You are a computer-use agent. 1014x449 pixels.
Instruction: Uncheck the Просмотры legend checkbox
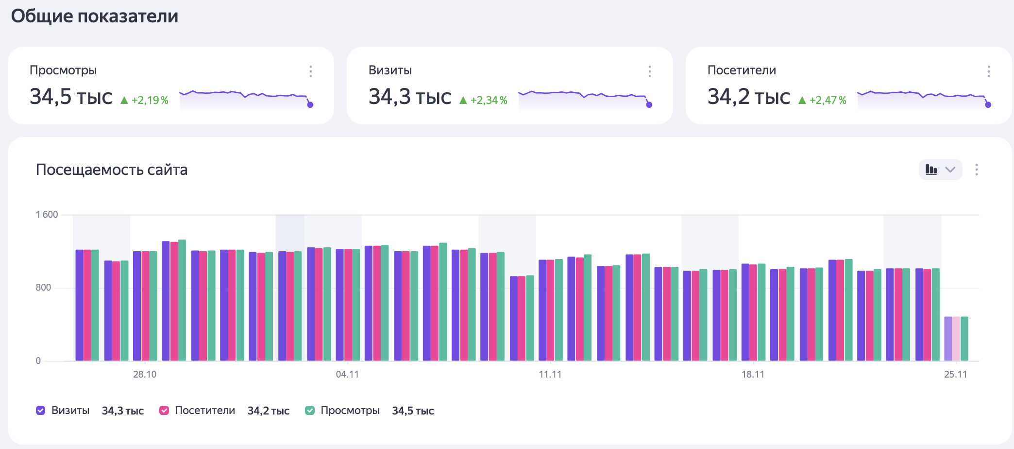(x=310, y=411)
